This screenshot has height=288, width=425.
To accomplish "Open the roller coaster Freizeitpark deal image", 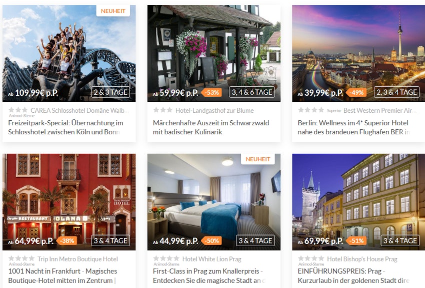I will [69, 53].
